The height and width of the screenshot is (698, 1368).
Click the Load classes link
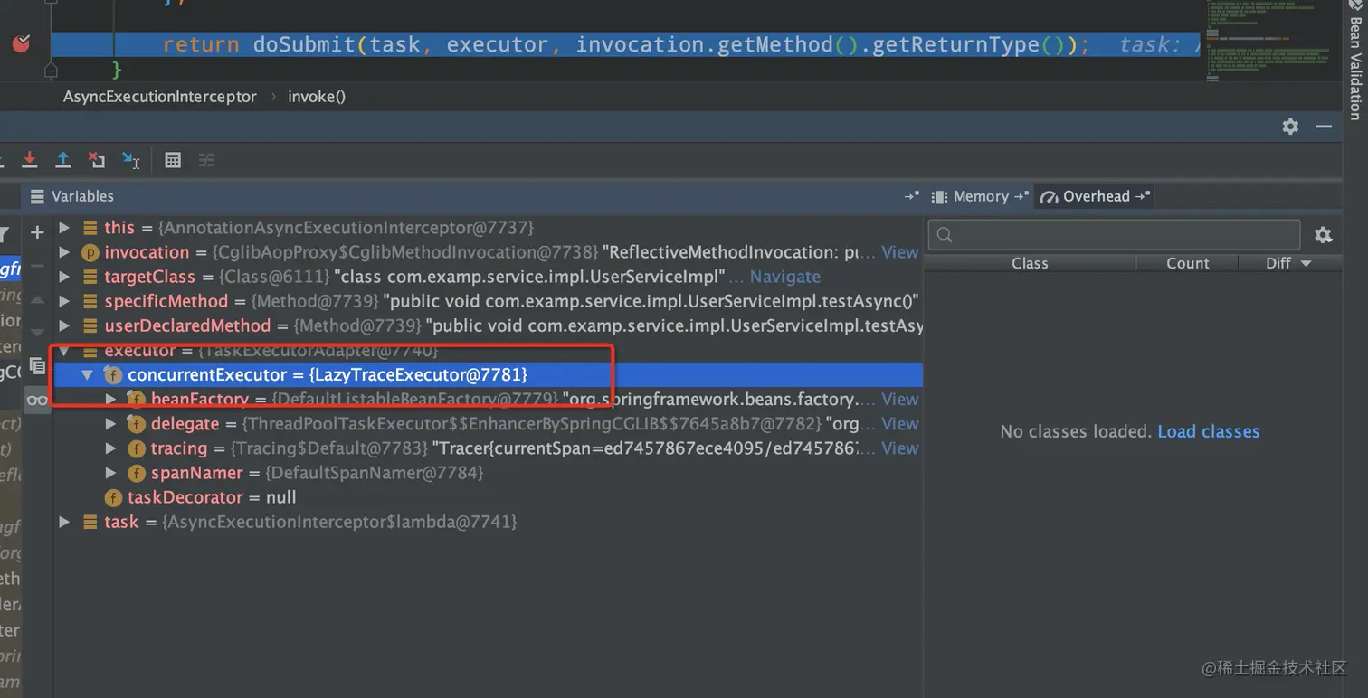(1208, 431)
